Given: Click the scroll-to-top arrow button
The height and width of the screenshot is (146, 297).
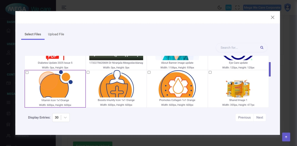Looking at the screenshot, I should (286, 137).
